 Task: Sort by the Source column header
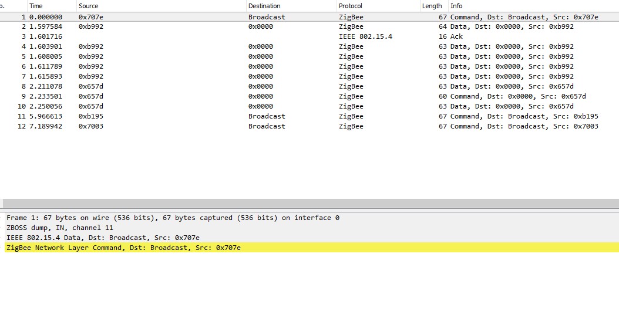[161, 6]
